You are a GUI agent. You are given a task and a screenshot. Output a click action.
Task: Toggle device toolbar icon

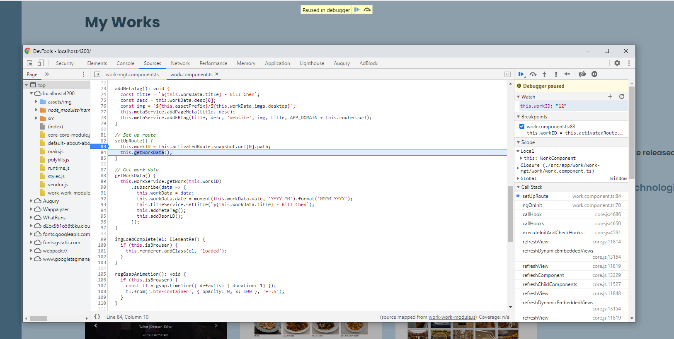(41, 63)
